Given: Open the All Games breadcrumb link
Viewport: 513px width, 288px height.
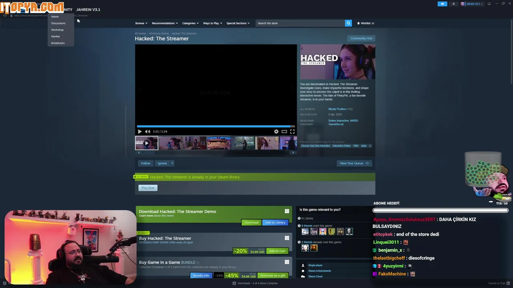Looking at the screenshot, I should tap(140, 34).
